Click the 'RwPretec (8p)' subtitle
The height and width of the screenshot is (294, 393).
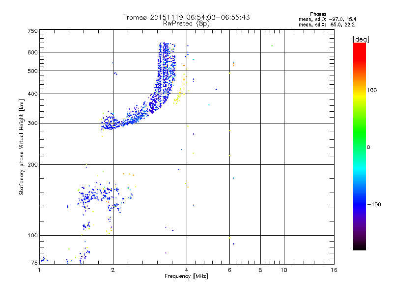[x=186, y=24]
